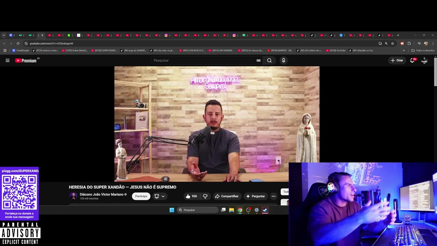Reload the page in Chrome
This screenshot has width=437, height=246.
(18, 43)
